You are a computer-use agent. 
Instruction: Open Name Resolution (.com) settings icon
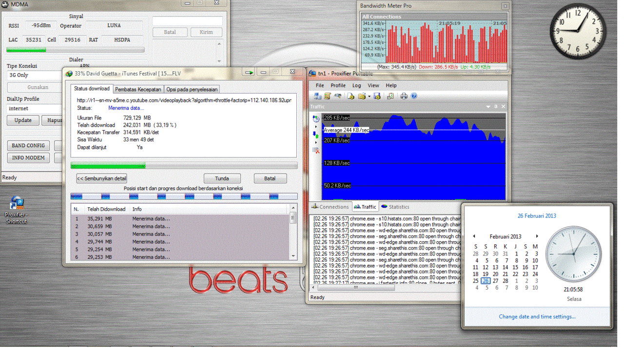point(338,96)
